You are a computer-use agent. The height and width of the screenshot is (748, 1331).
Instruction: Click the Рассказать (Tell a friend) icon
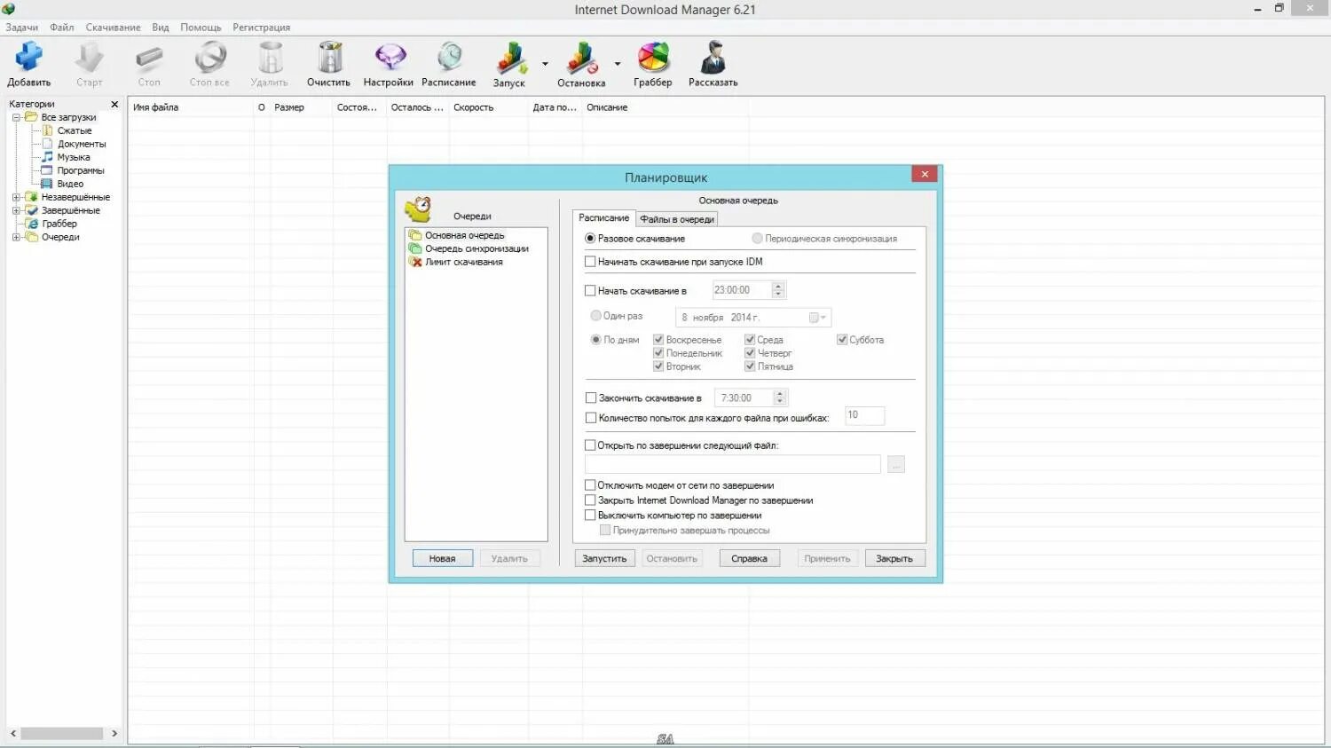point(713,60)
